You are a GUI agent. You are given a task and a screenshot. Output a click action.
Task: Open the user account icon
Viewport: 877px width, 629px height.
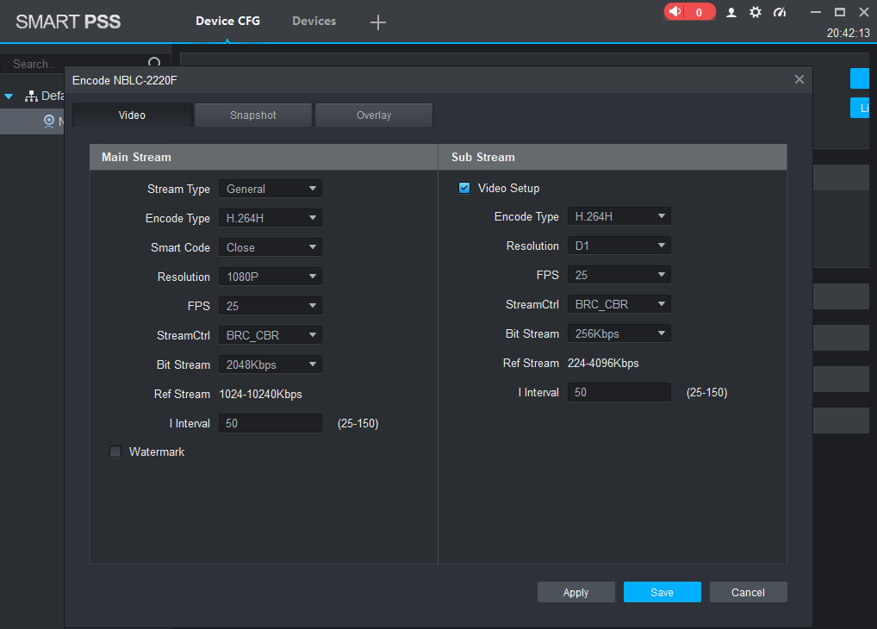pyautogui.click(x=731, y=12)
